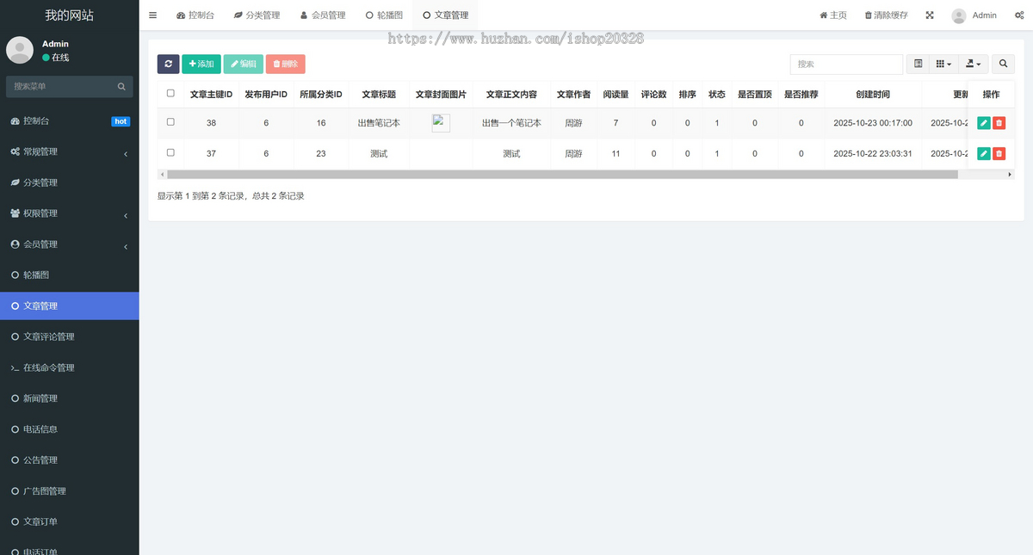The width and height of the screenshot is (1033, 555).
Task: Switch to 会员管理 tab
Action: coord(323,15)
